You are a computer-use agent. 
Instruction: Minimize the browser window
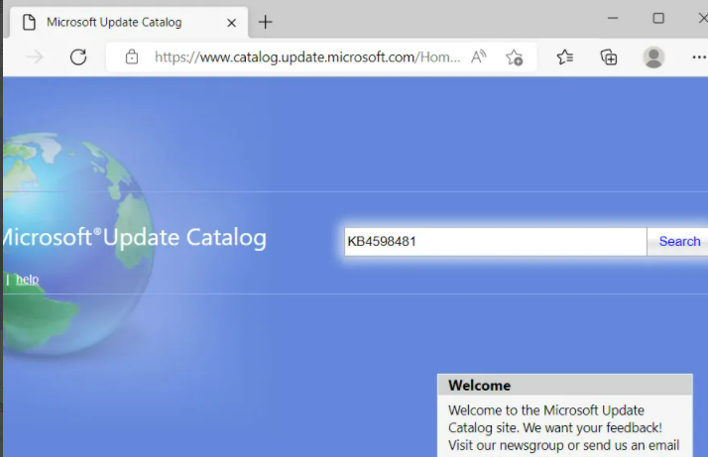(613, 18)
